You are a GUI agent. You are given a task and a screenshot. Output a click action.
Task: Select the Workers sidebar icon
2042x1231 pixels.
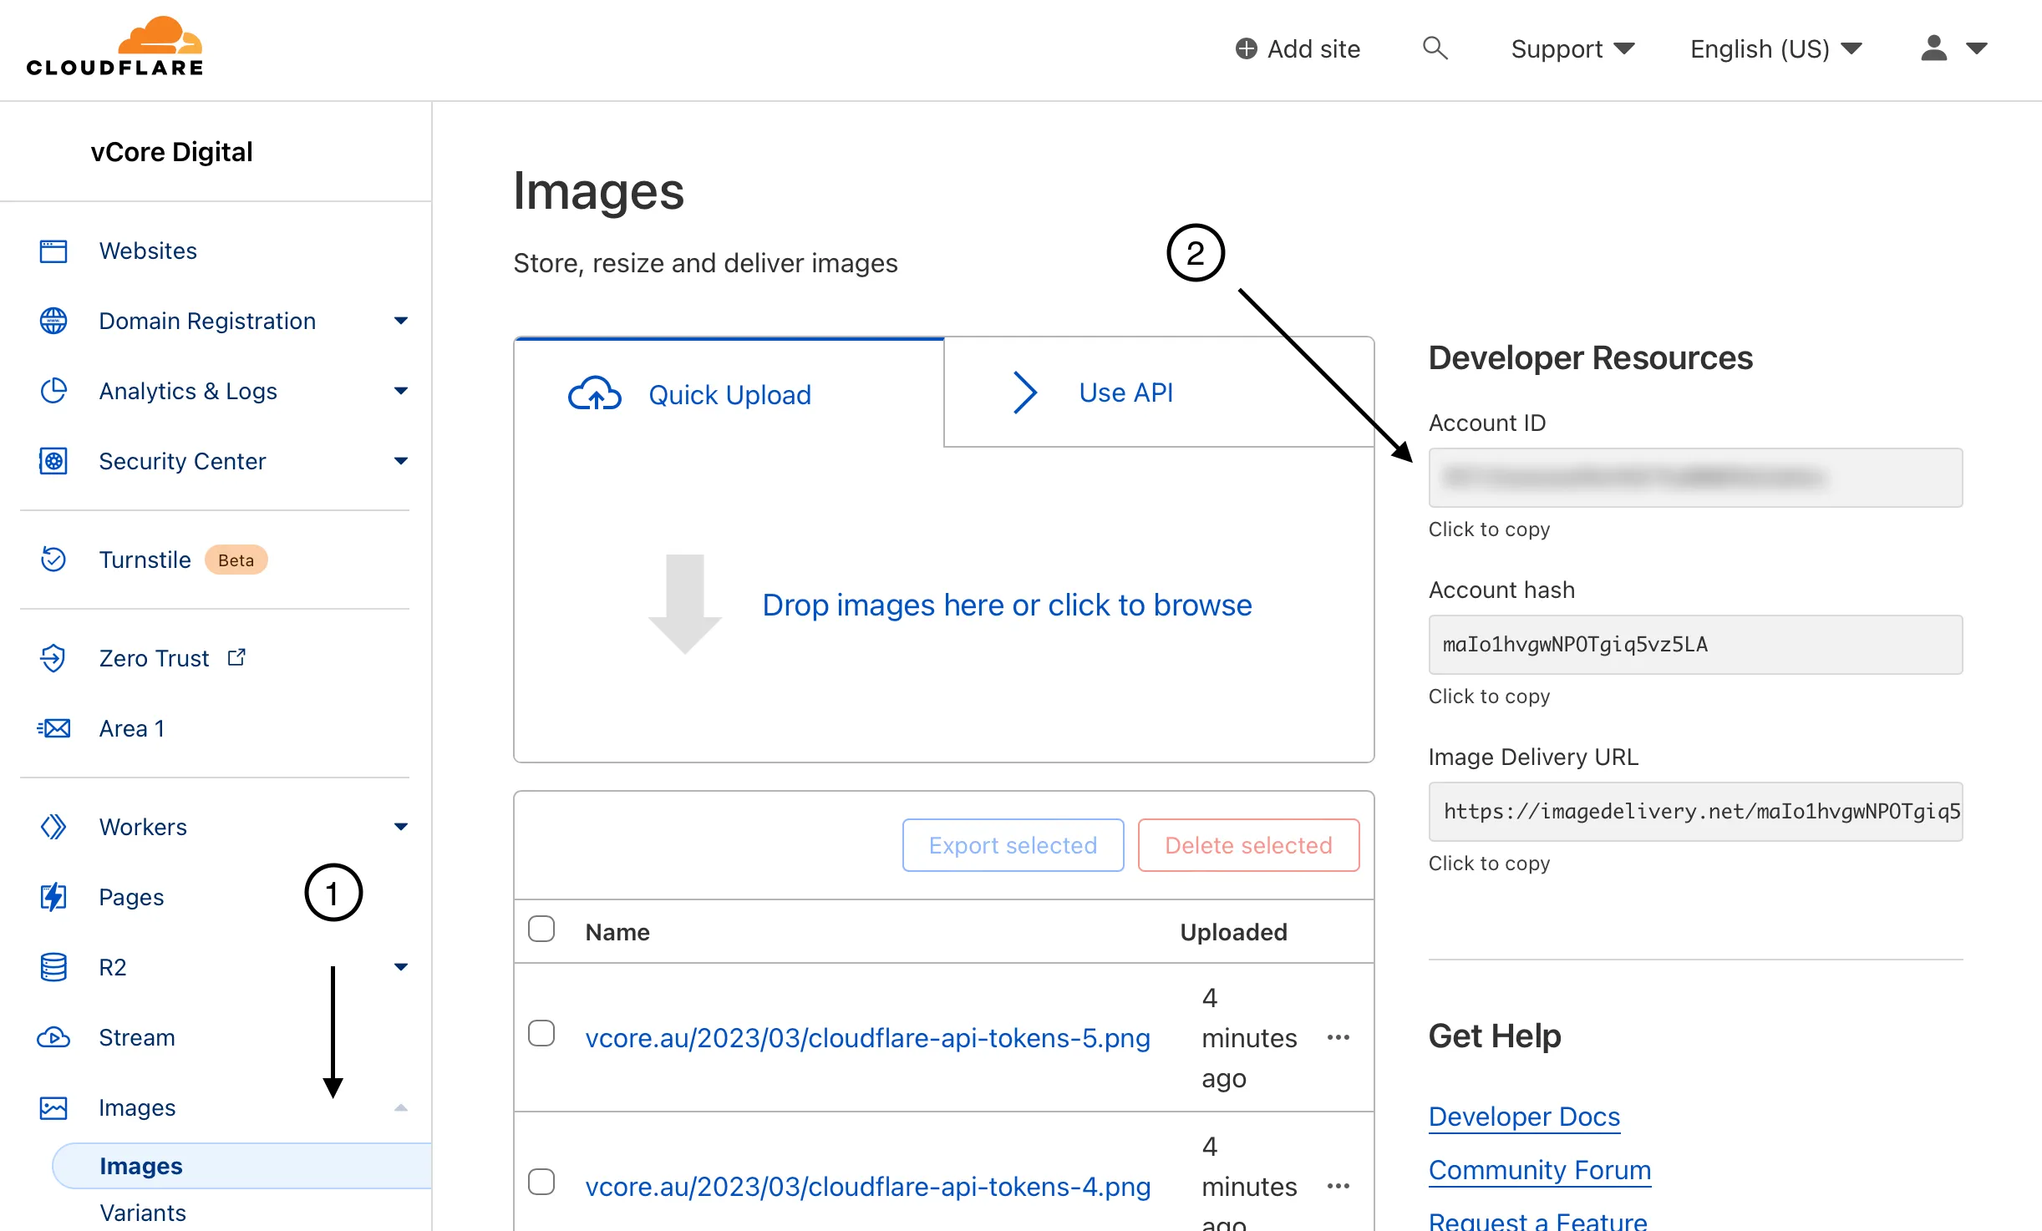click(x=53, y=826)
